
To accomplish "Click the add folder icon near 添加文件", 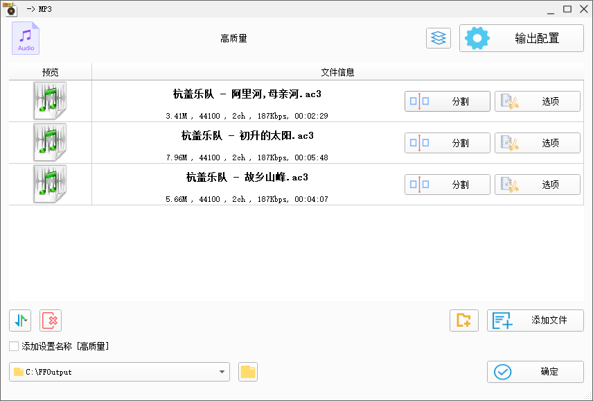I will tap(464, 321).
